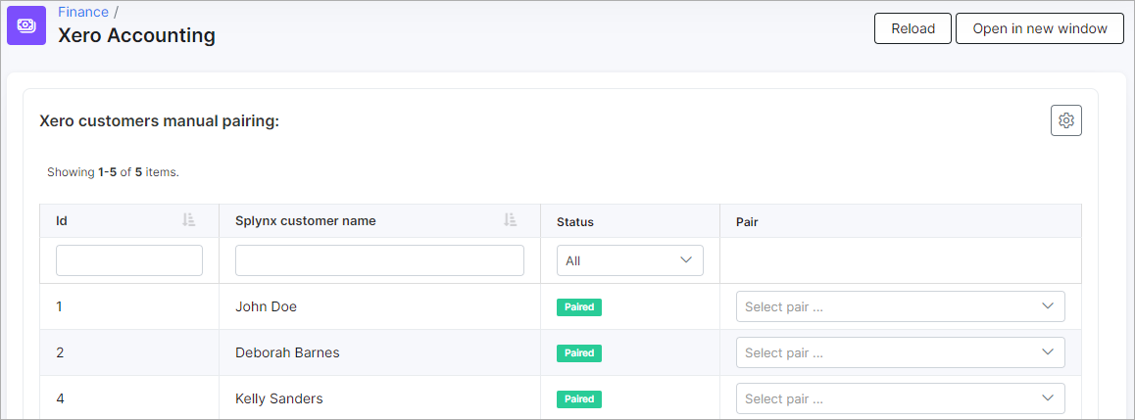Focus the customer name filter field
The image size is (1135, 420).
click(379, 260)
